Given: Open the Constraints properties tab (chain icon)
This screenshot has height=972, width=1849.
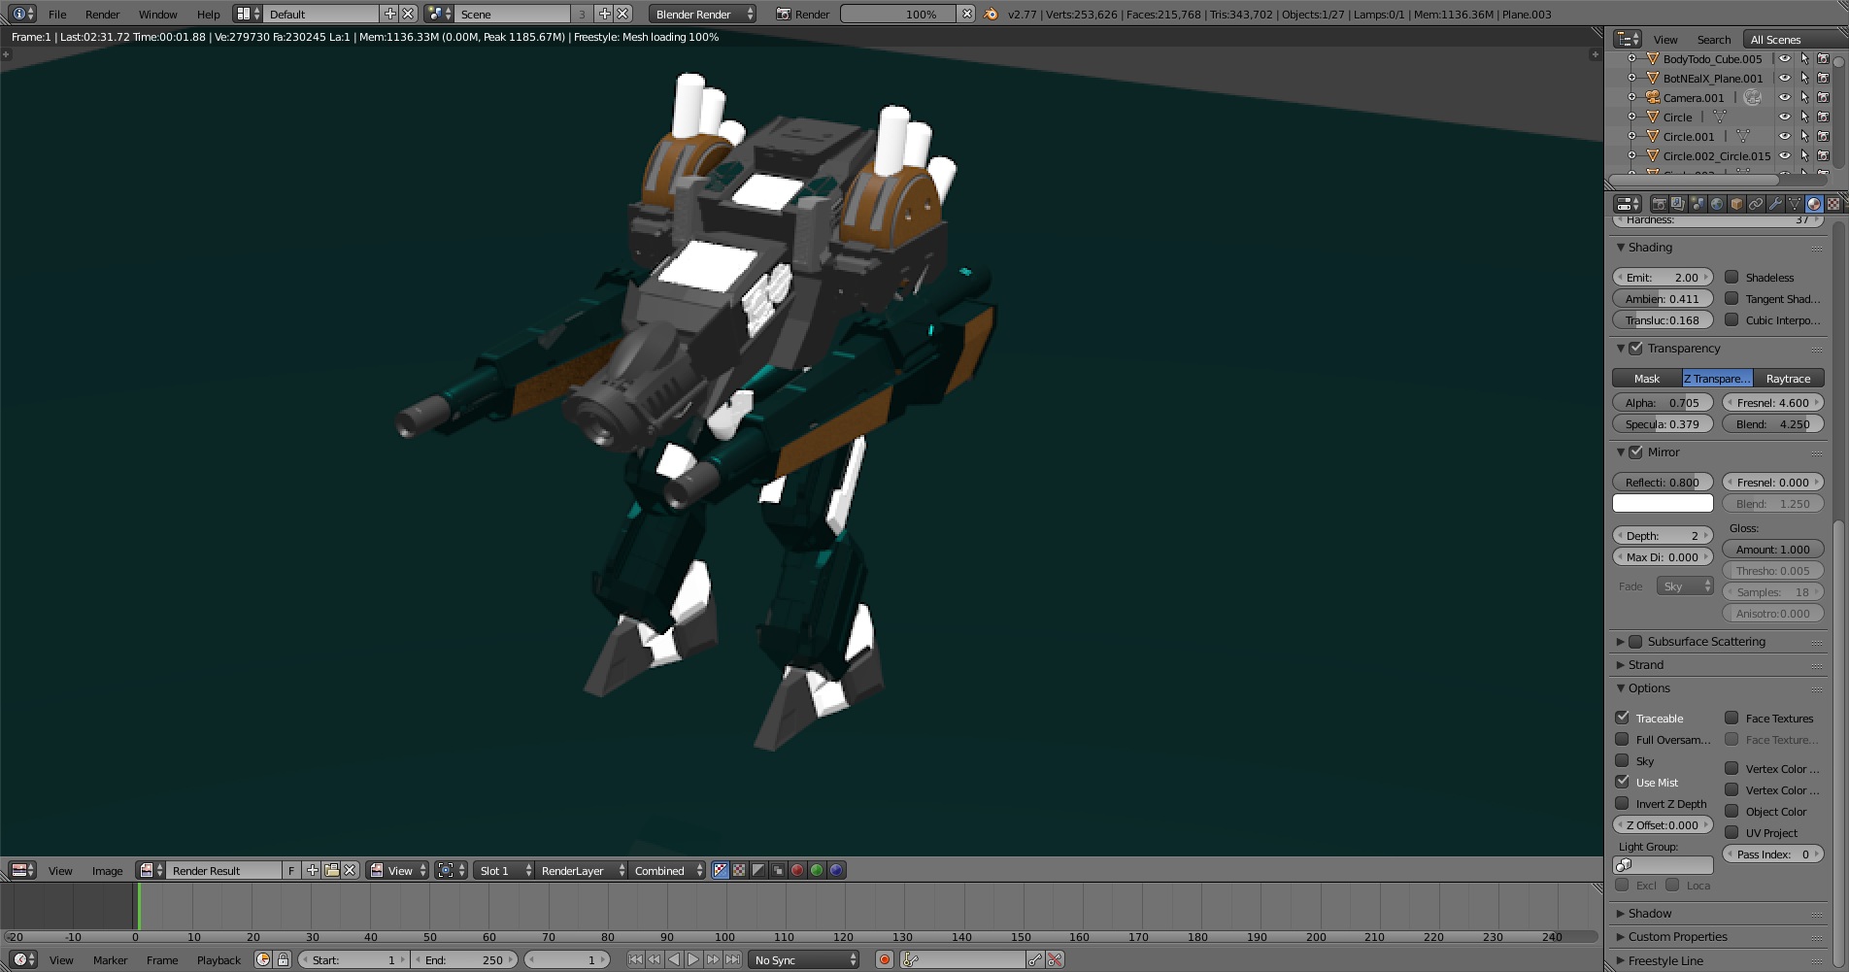Looking at the screenshot, I should [1756, 204].
